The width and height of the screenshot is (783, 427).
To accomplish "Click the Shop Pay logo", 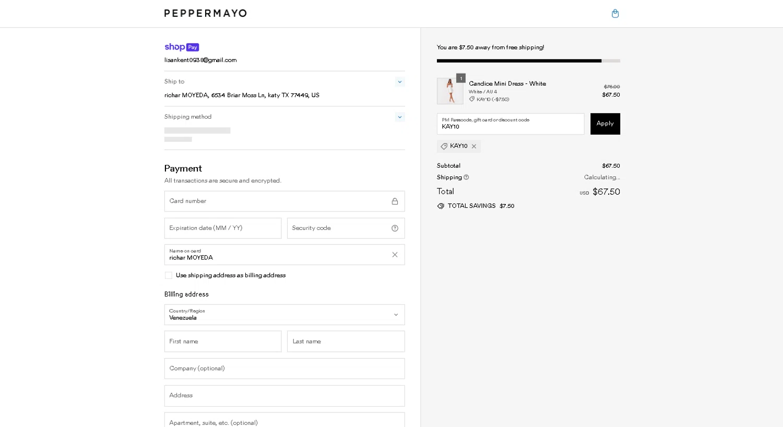I will pos(182,47).
